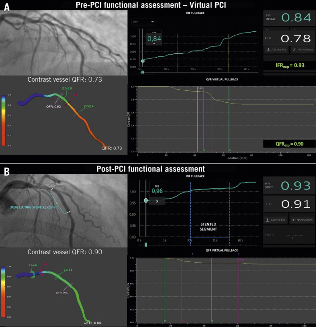This screenshot has width=316, height=327.
Task: Click pre-PCI QFR color scale bar
Action: pyautogui.click(x=4, y=120)
